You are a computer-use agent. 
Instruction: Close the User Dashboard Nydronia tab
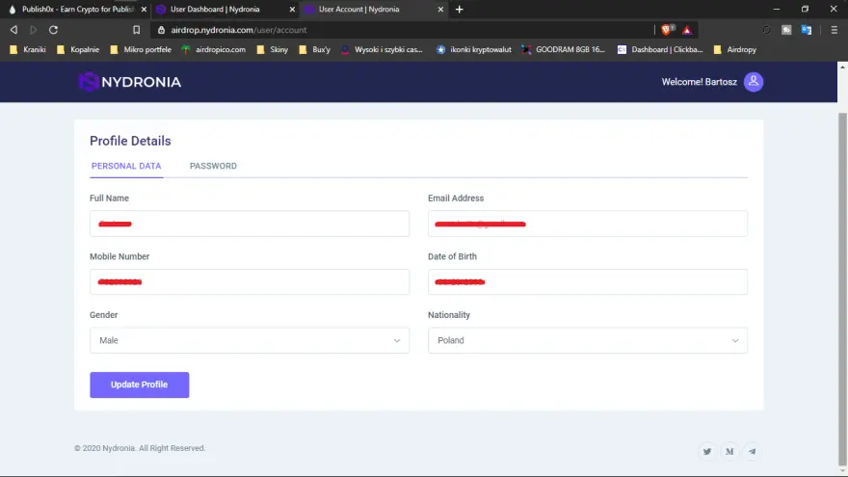coord(292,10)
